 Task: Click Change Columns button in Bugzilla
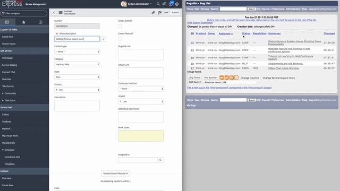250,78
